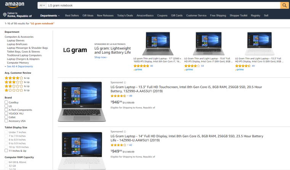Click the Sponsored info icon for 13.3" laptop
This screenshot has width=290, height=170.
click(x=125, y=83)
